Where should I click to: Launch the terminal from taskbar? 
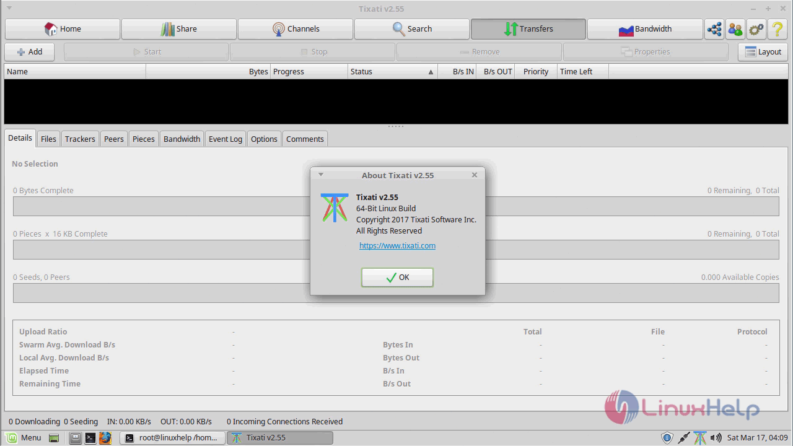[90, 438]
